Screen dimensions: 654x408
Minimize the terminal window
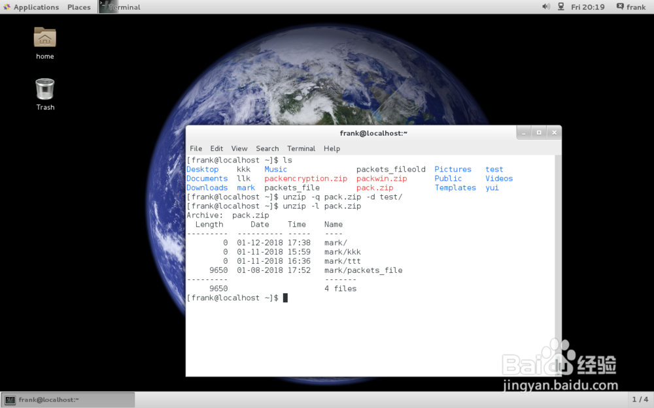[523, 133]
